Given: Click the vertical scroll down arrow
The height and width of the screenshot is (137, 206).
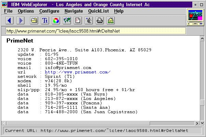Looking at the screenshot, I should 202,123.
